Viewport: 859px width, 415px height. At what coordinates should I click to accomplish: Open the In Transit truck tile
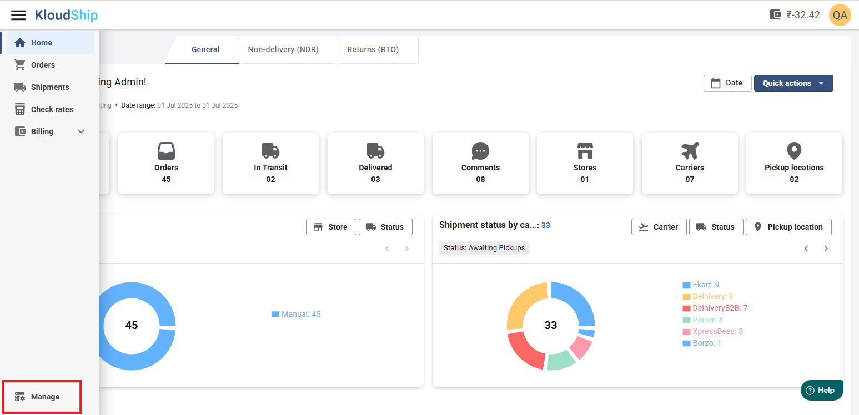pos(270,164)
